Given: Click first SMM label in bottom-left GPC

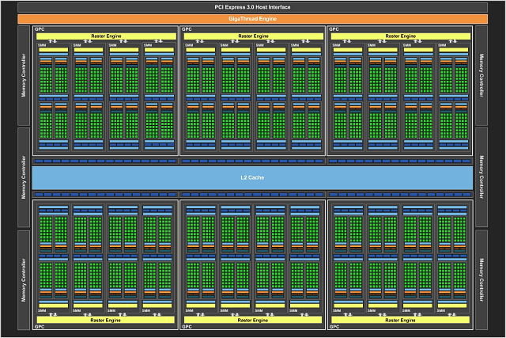Looking at the screenshot, I should click(x=42, y=310).
